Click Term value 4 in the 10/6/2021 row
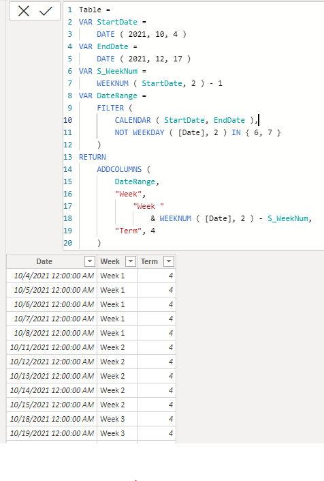The image size is (324, 481). (157, 304)
